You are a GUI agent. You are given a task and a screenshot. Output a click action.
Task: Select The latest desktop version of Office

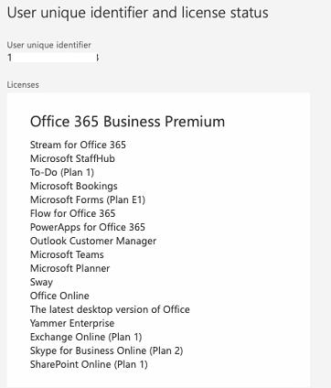click(110, 309)
